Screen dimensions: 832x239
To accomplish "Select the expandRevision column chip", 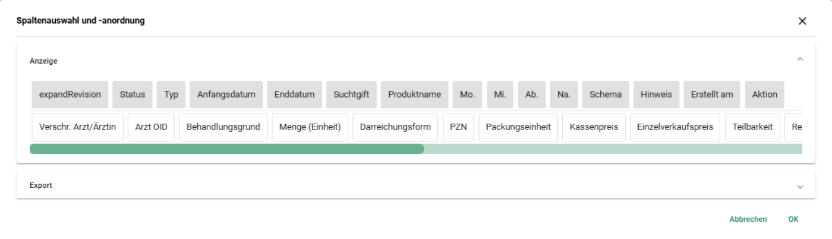I will pos(70,95).
